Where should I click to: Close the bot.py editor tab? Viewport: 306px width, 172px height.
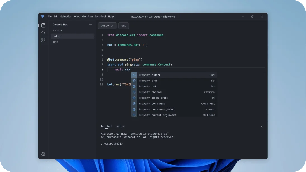tap(112, 25)
